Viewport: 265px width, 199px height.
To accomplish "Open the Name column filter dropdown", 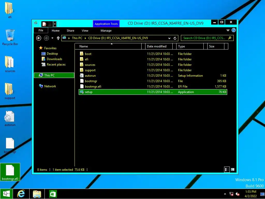I will (x=143, y=46).
